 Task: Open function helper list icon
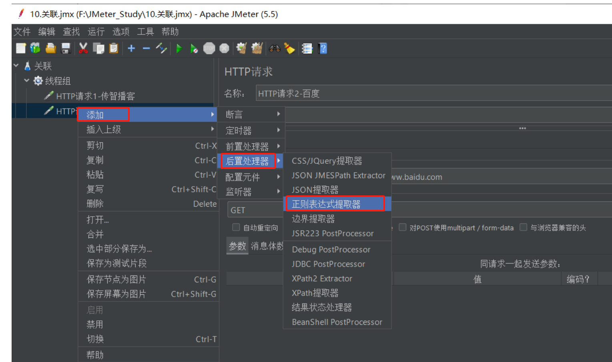(307, 48)
